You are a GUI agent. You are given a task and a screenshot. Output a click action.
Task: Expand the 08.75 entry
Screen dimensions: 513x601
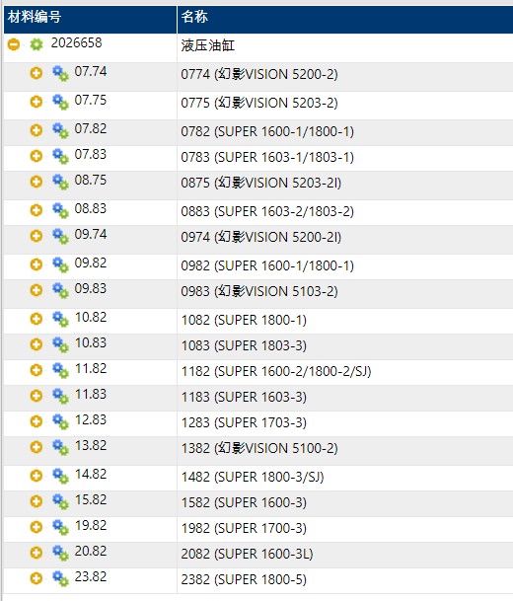coord(37,182)
